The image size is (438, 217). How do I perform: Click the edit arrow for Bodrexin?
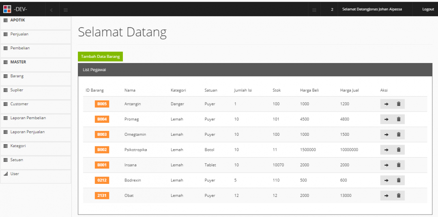coord(386,180)
